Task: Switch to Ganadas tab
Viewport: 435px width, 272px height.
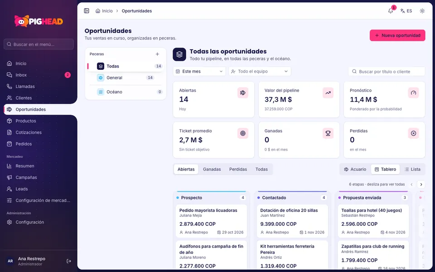Action: [212, 169]
